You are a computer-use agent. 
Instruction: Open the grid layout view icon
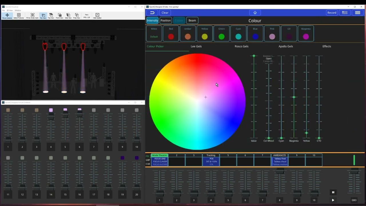coord(345,13)
